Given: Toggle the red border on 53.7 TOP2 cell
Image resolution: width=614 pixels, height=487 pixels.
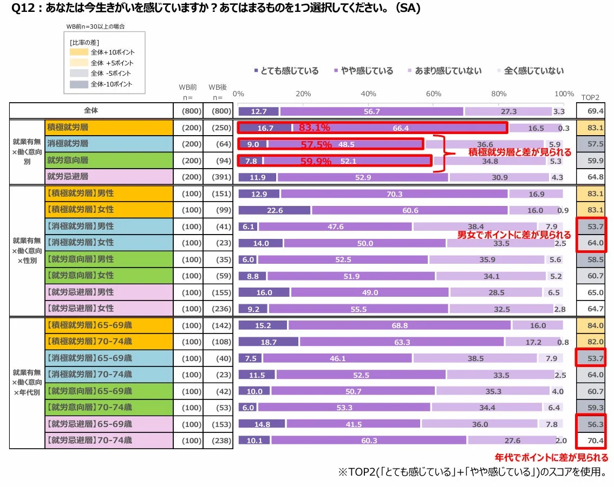Looking at the screenshot, I should pyautogui.click(x=591, y=226).
